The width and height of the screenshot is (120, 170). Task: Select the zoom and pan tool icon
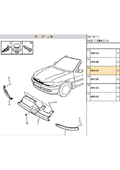pos(50,37)
